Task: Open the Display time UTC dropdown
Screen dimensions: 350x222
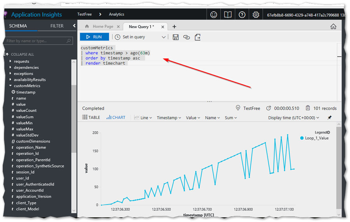Action: coord(294,118)
